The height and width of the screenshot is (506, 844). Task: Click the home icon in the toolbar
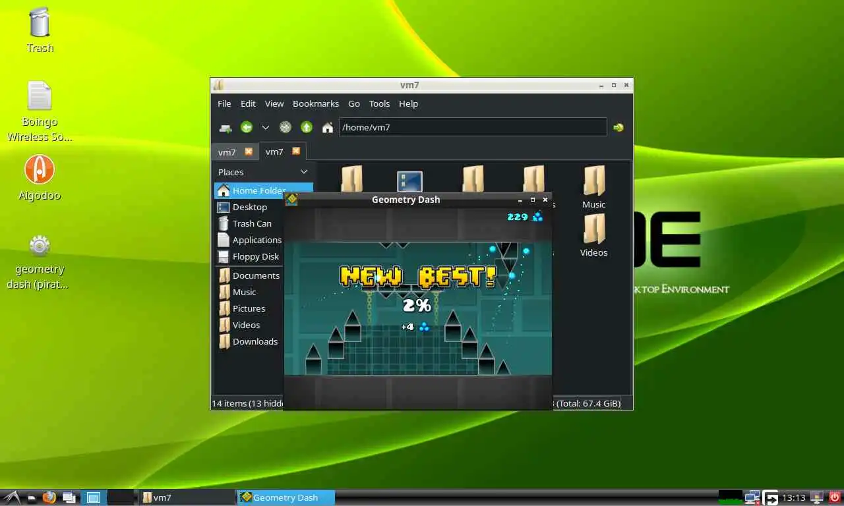point(327,128)
